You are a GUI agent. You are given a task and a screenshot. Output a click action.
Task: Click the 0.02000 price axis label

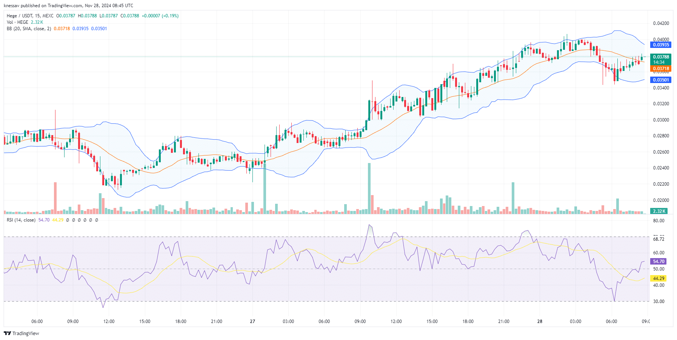(661, 200)
